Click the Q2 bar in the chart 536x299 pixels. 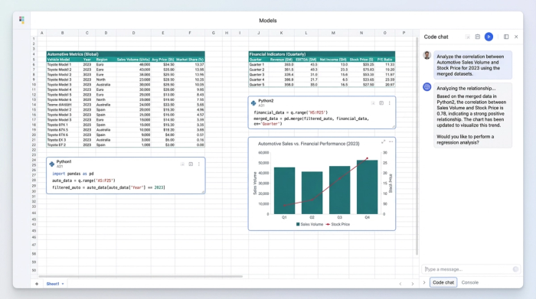tap(312, 193)
